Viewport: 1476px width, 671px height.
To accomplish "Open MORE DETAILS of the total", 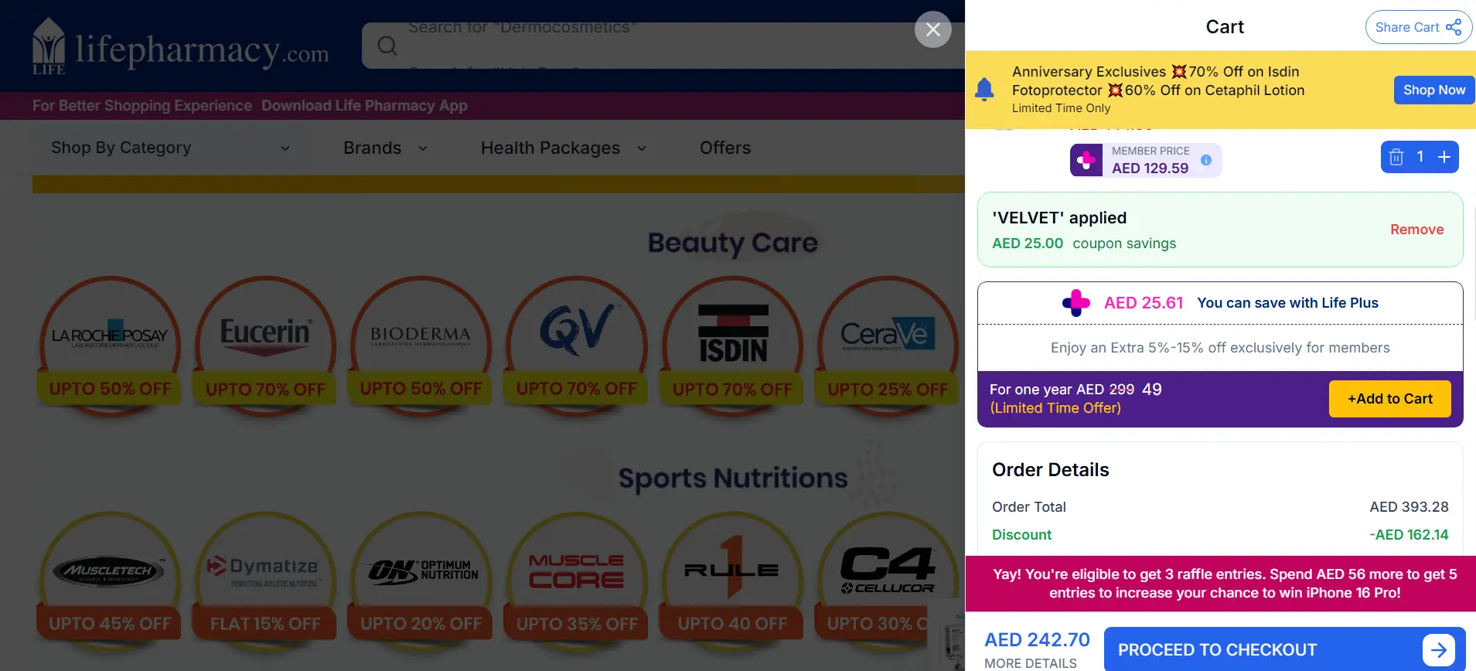I will tap(1030, 663).
